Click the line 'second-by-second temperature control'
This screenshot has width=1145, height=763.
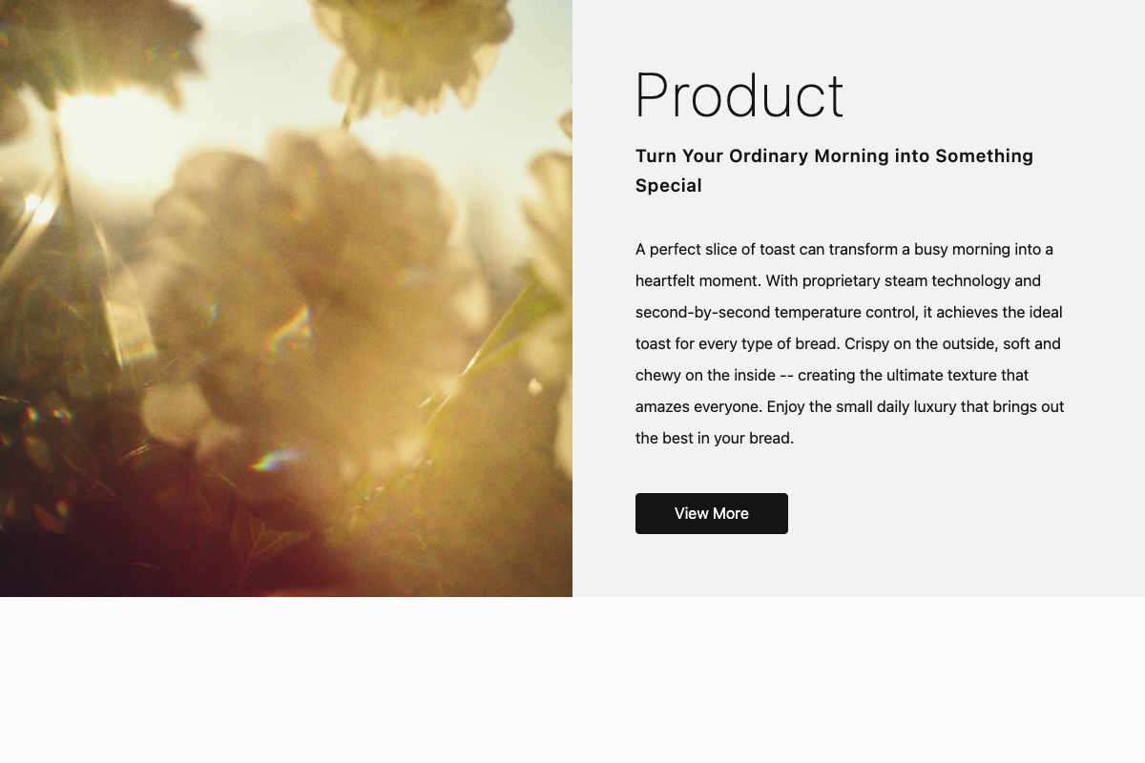tap(848, 312)
